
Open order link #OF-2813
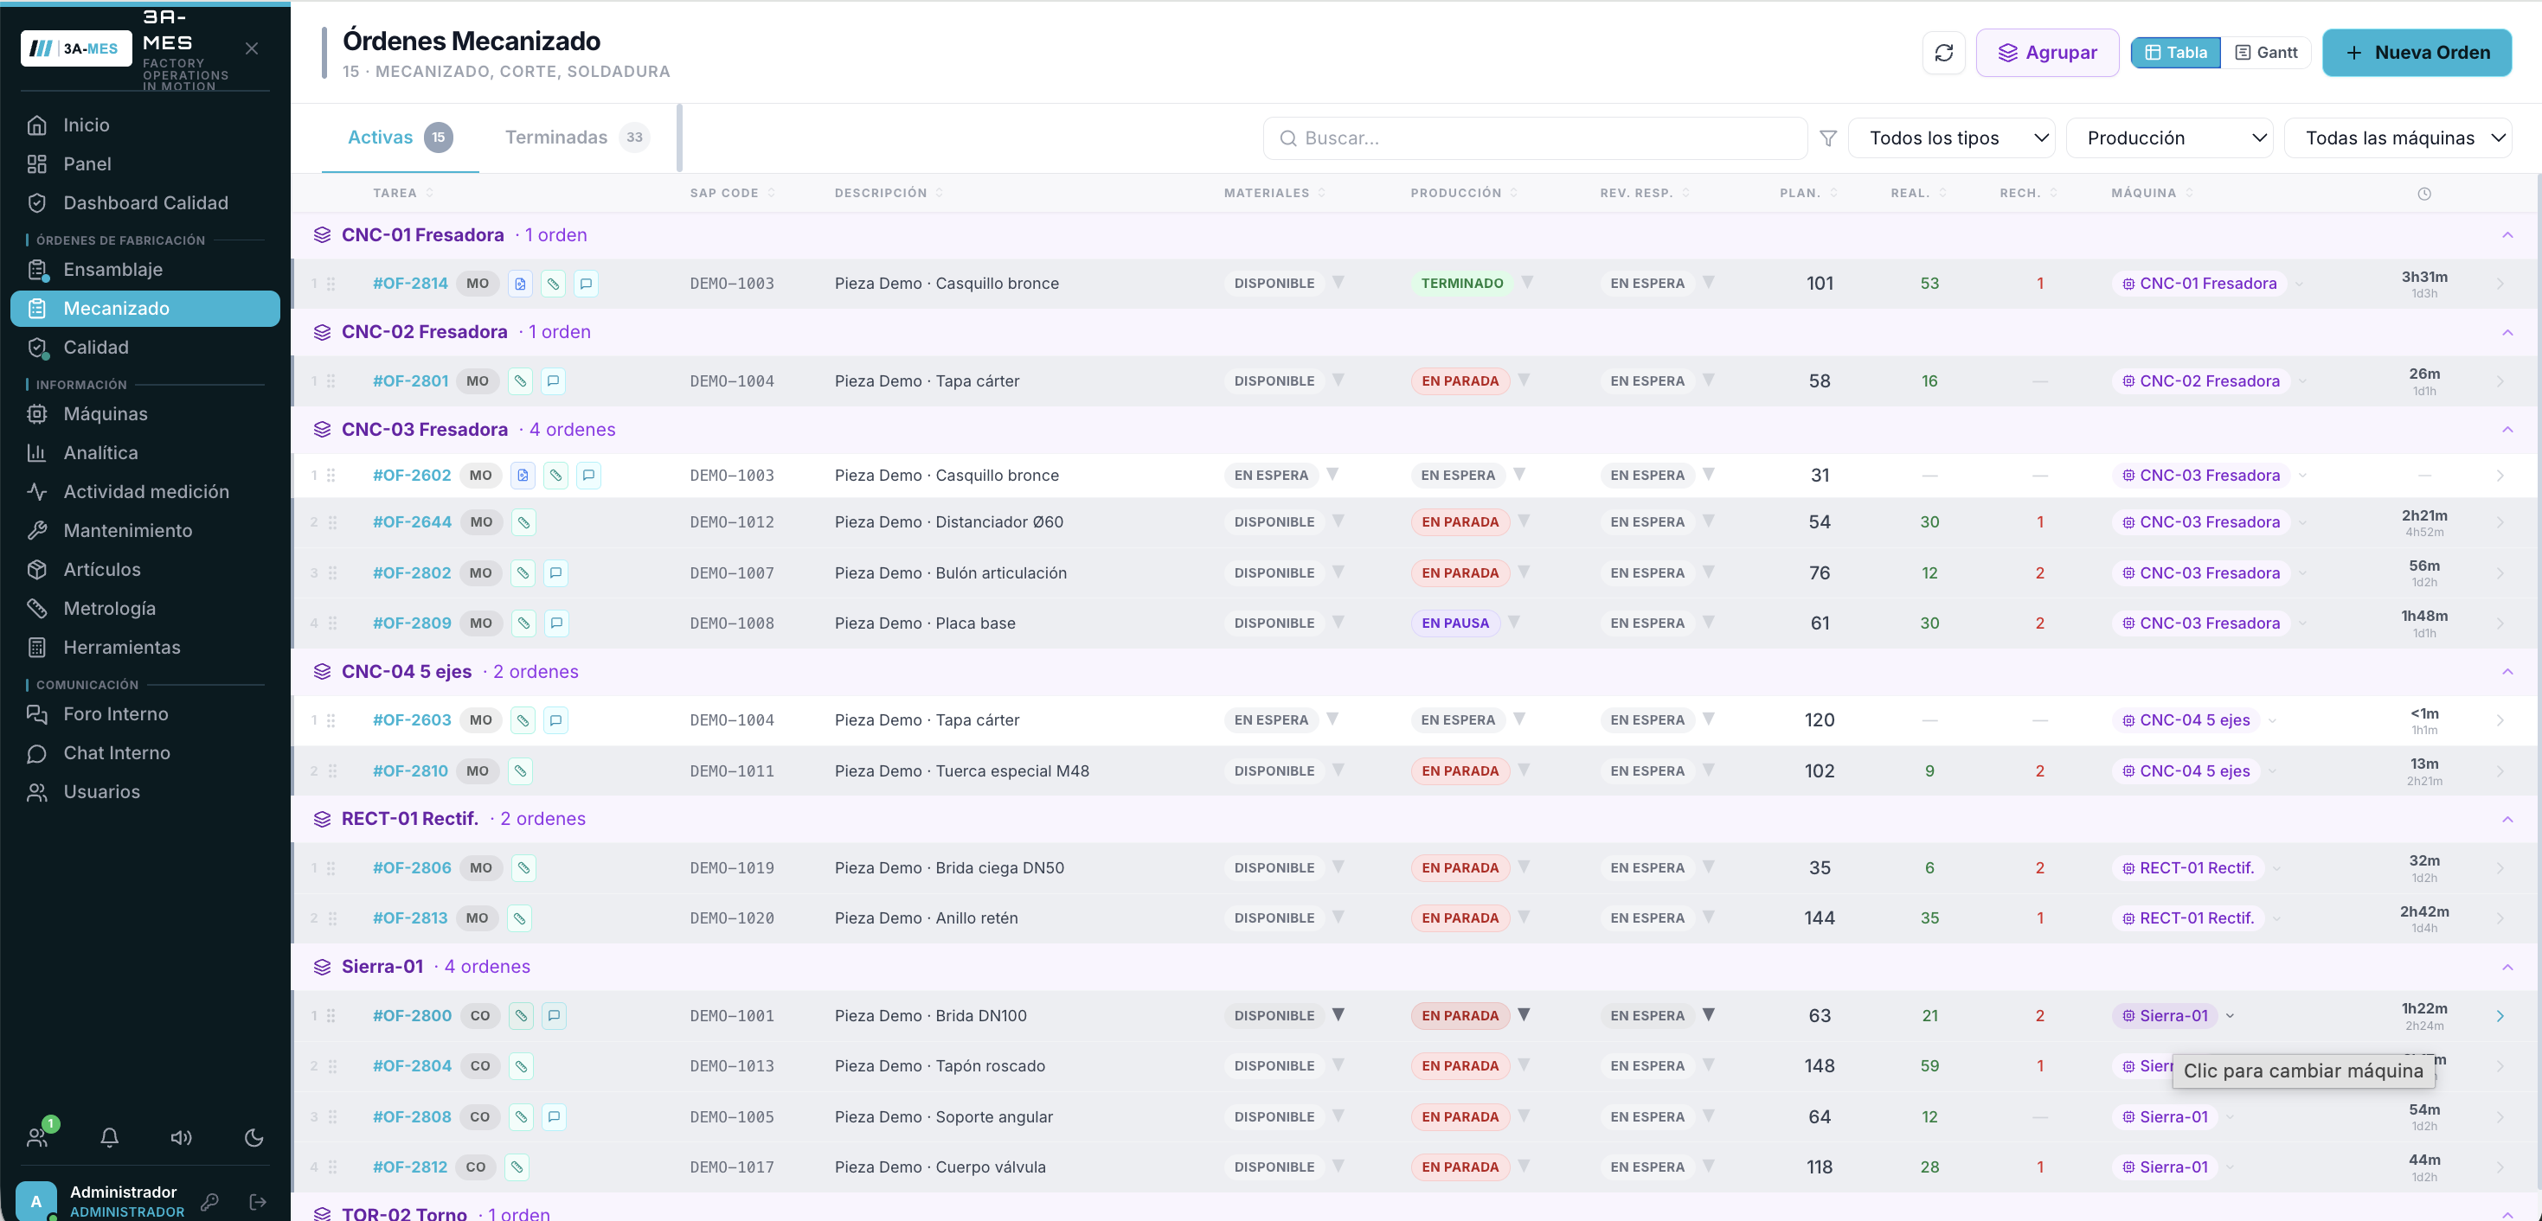click(409, 918)
